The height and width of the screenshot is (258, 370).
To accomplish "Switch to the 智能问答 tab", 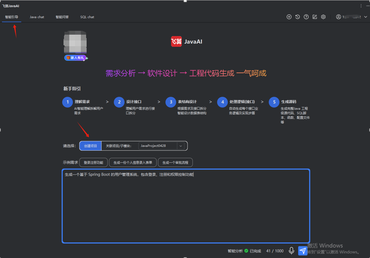I will click(x=62, y=17).
